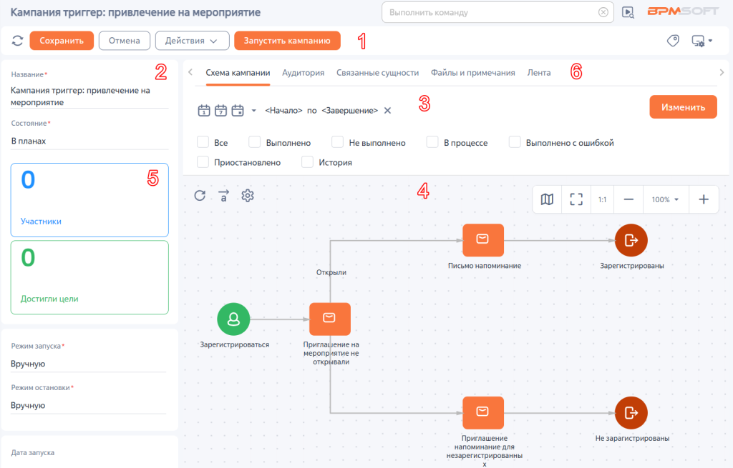Viewport: 733px width, 468px height.
Task: Switch to the Аудитория tab
Action: point(303,73)
